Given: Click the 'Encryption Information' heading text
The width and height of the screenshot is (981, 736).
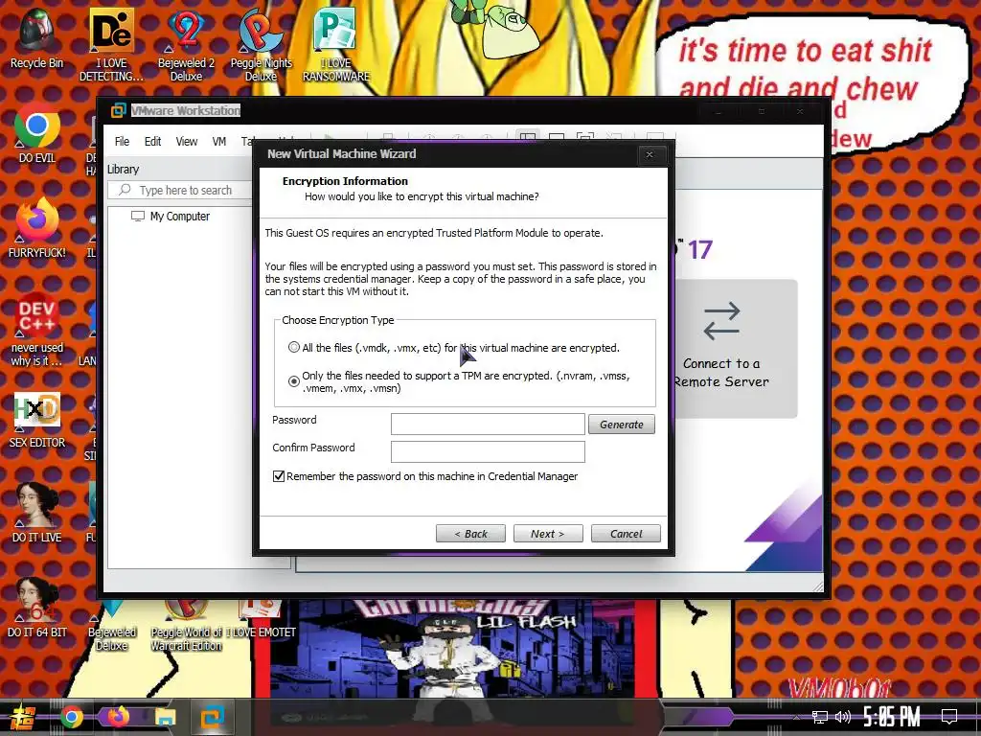Looking at the screenshot, I should 345,181.
